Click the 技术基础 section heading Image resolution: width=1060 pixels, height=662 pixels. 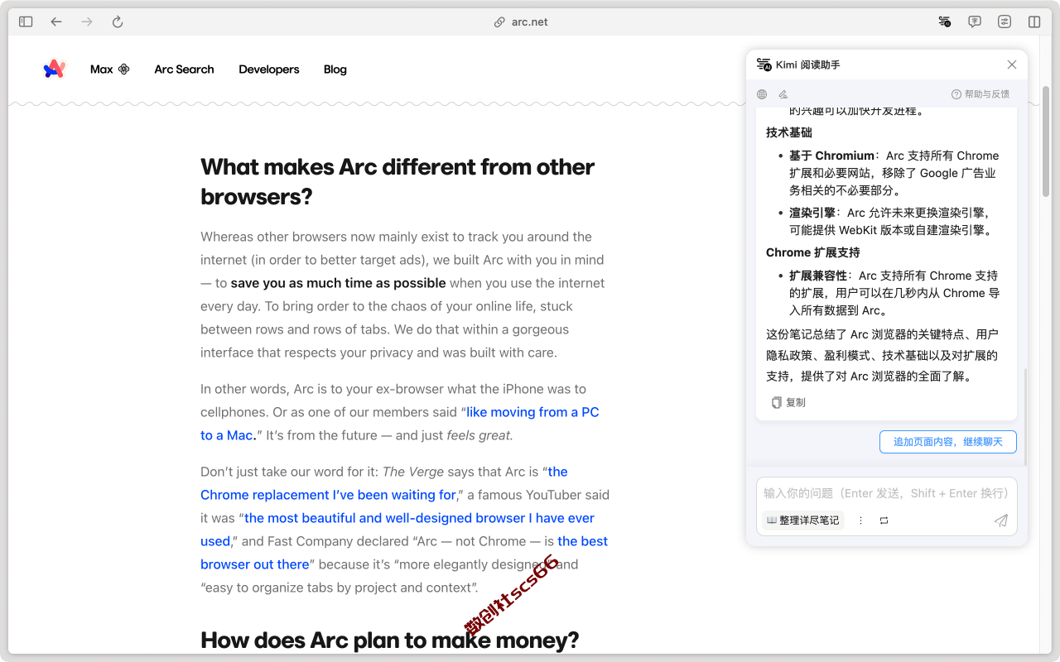[789, 132]
